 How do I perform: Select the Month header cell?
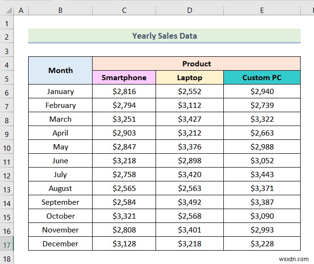[61, 71]
